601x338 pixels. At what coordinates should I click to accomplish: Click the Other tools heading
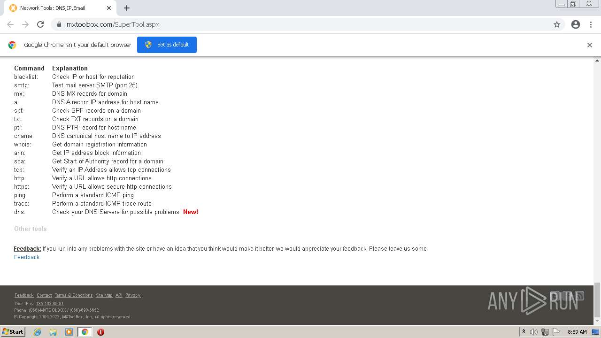click(31, 229)
